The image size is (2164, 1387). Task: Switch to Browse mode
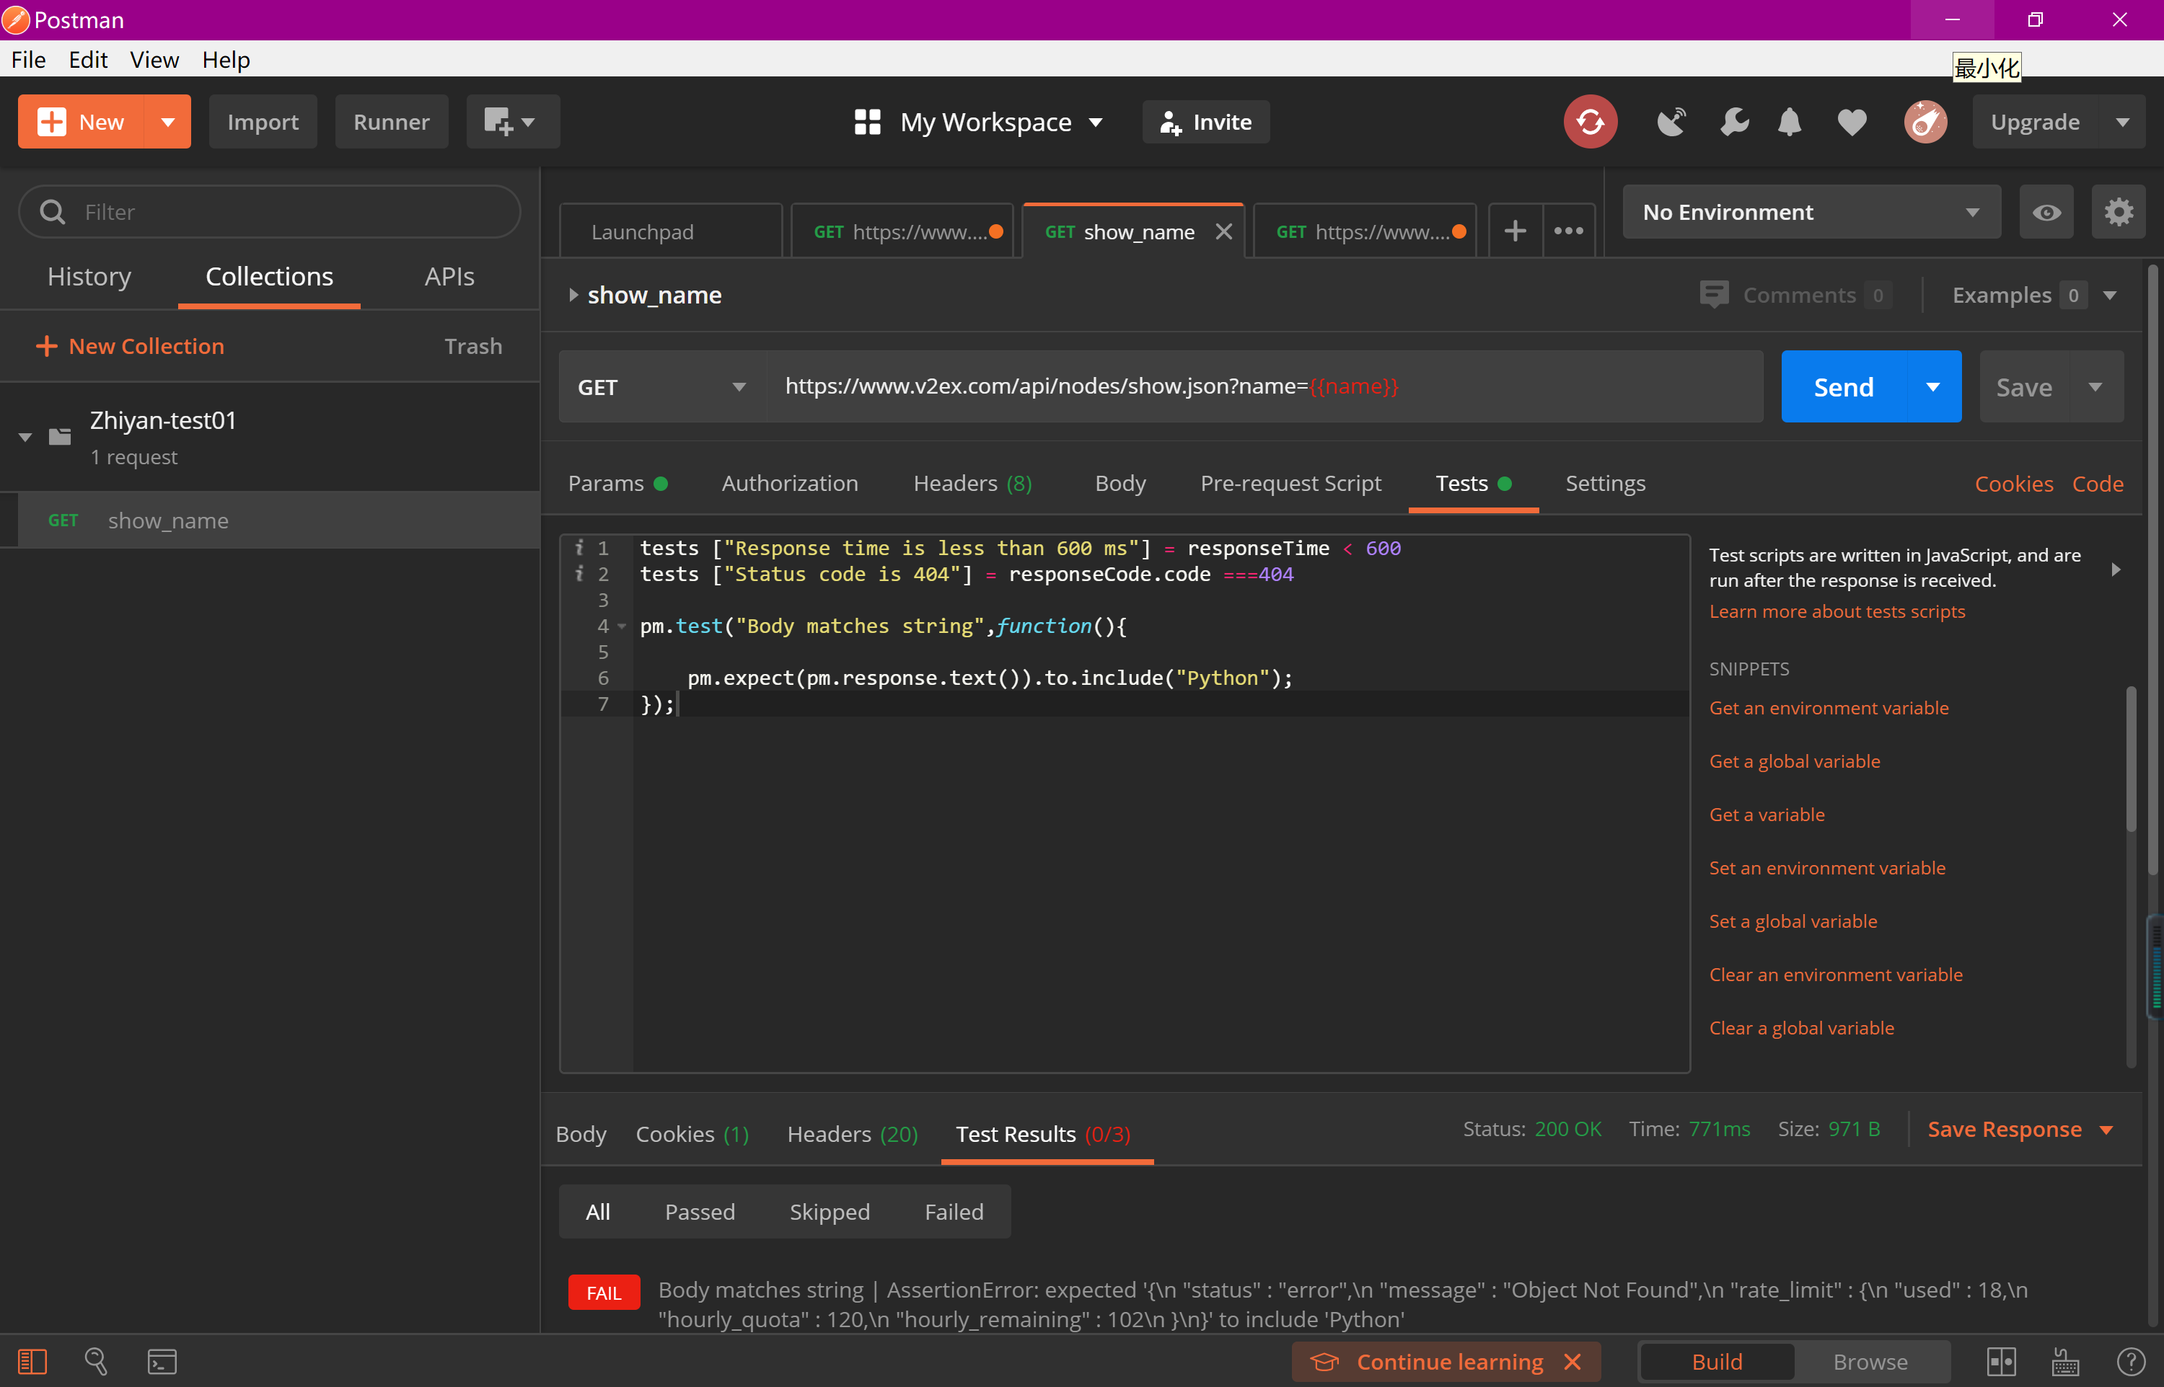coord(1870,1362)
